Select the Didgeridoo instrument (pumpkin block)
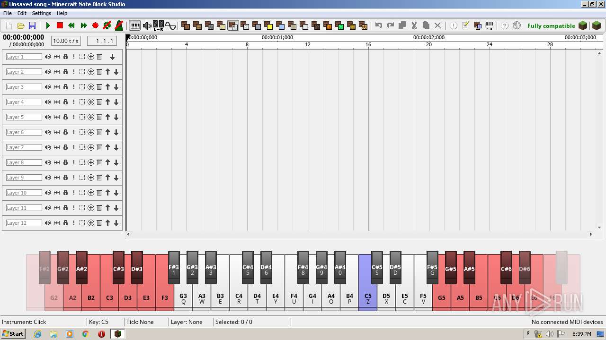Viewport: 606px width, 340px height. pos(328,25)
